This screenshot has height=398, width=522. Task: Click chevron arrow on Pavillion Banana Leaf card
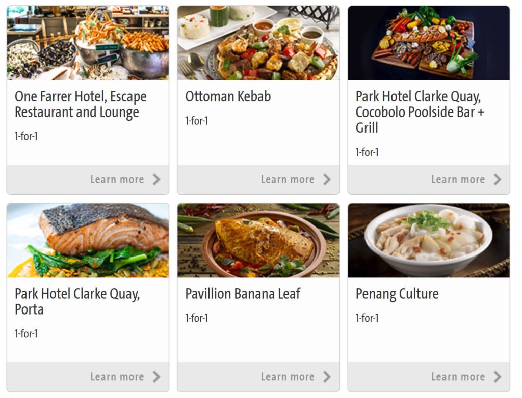tap(327, 377)
